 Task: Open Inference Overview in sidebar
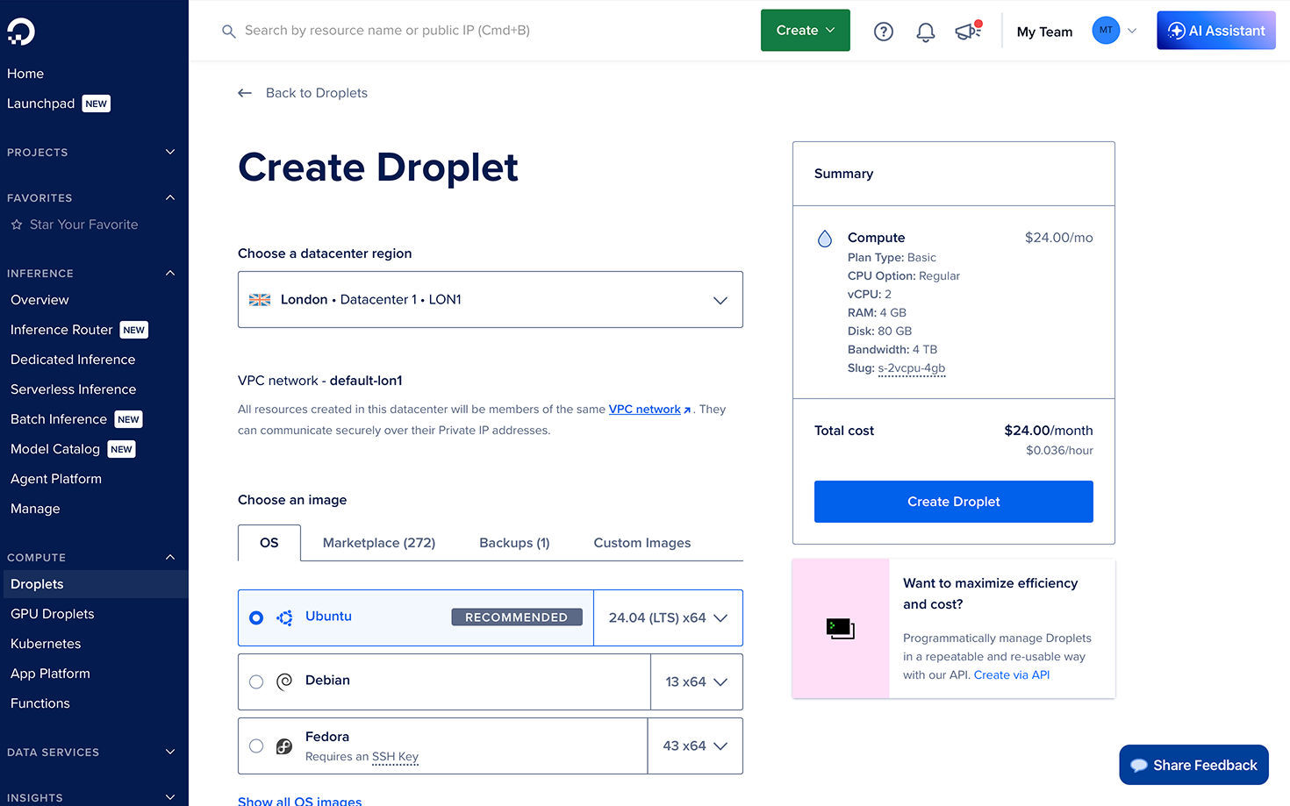(39, 300)
